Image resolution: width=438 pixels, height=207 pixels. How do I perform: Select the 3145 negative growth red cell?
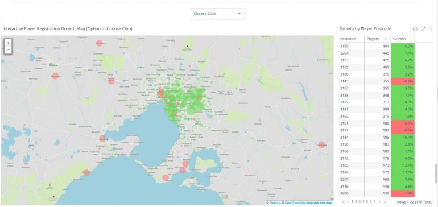403,81
